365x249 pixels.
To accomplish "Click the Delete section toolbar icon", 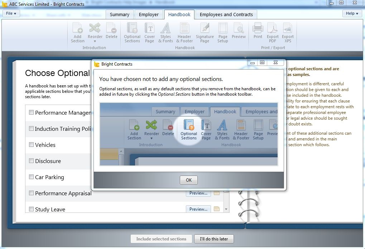I will 111,30.
